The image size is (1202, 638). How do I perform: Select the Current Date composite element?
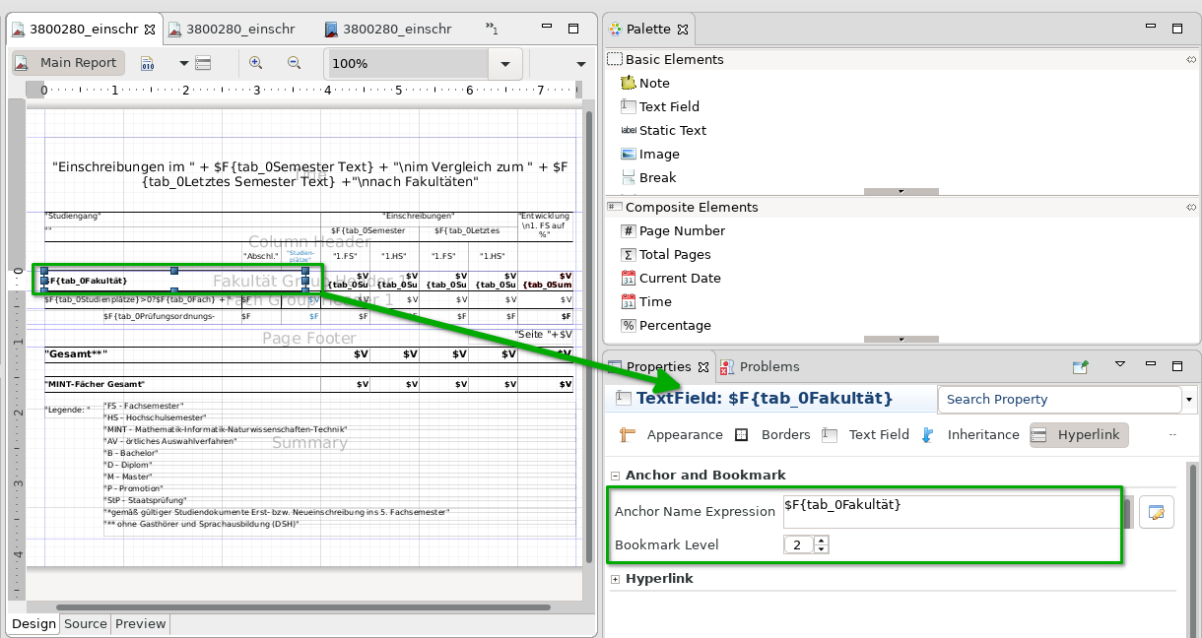click(670, 278)
